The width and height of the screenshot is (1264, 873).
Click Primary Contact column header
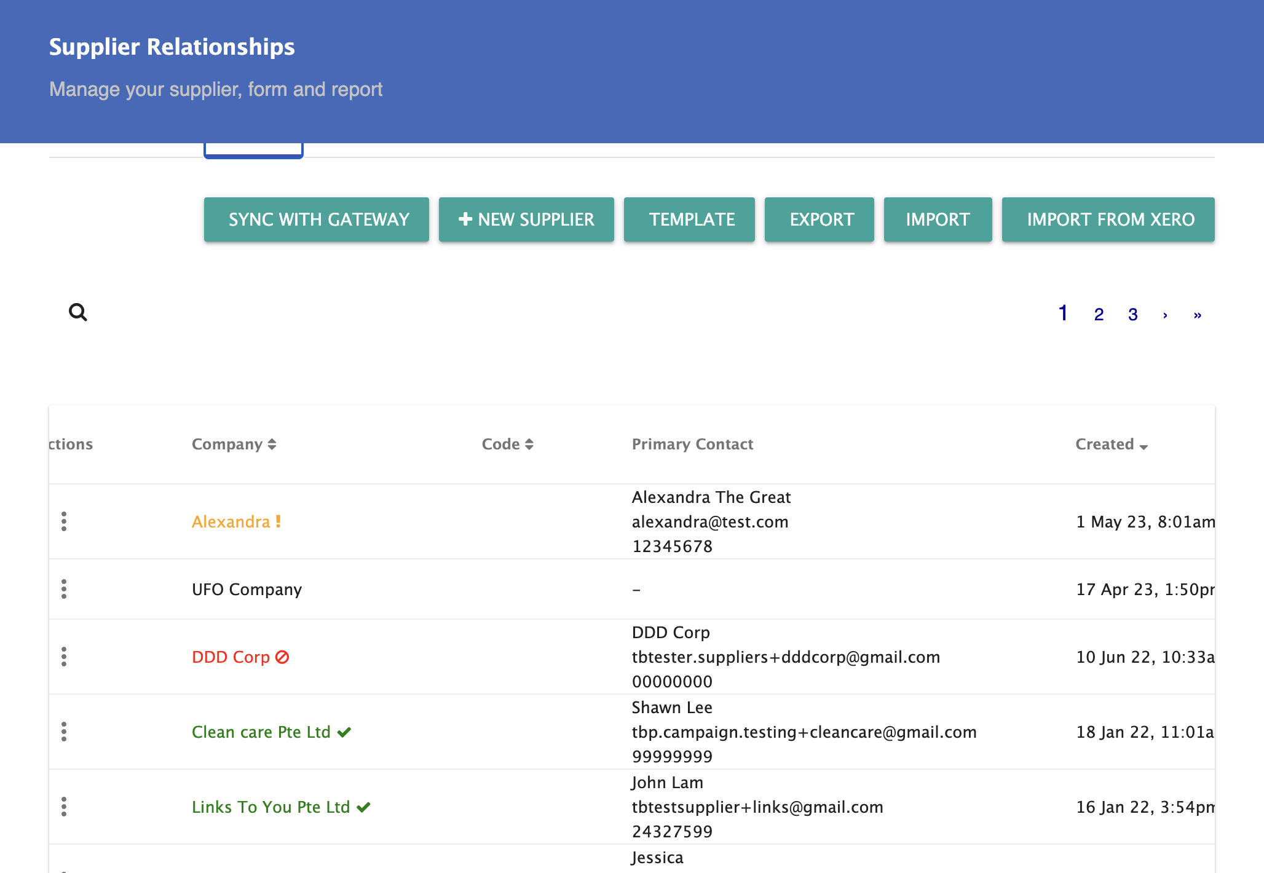click(693, 444)
